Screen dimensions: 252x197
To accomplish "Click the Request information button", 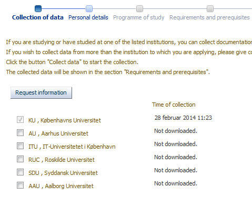I will pyautogui.click(x=41, y=92).
